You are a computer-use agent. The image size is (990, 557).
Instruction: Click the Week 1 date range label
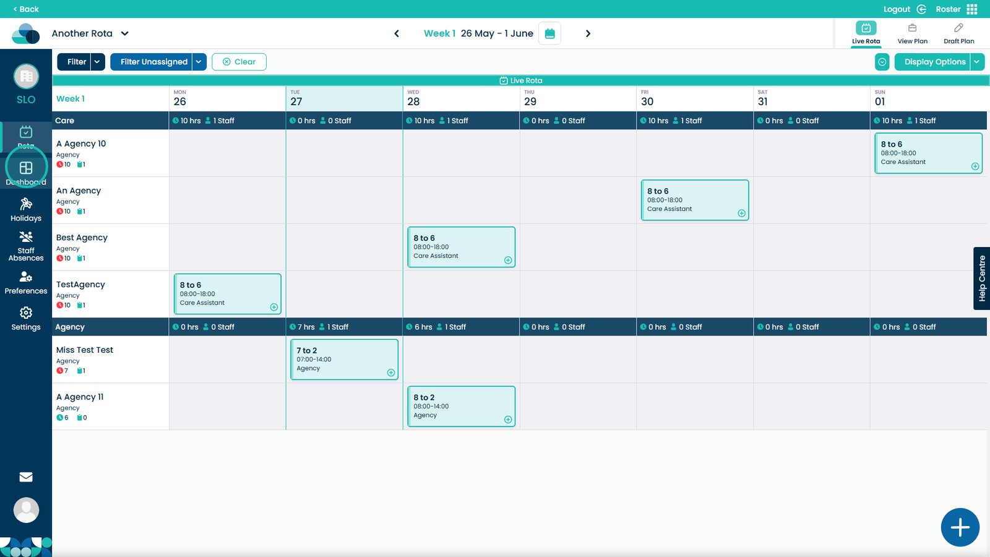pos(478,33)
